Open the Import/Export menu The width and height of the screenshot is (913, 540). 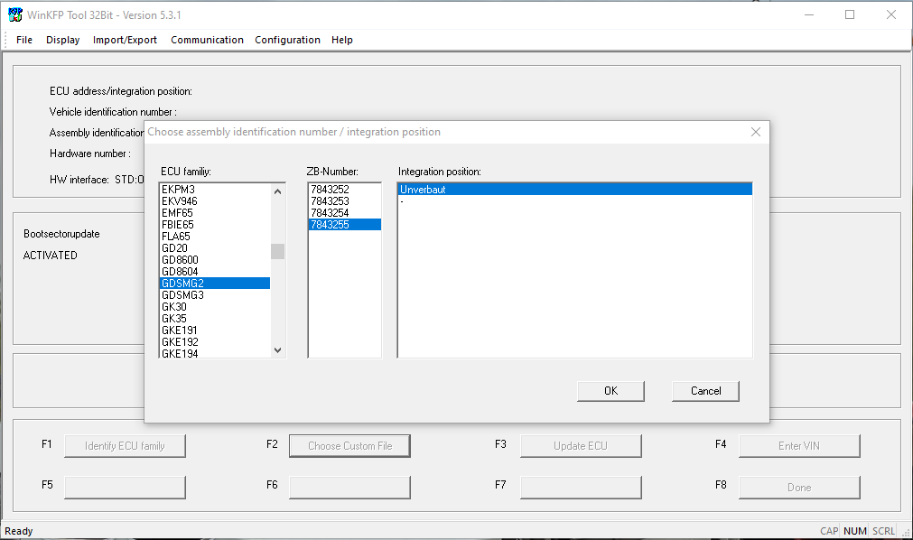[125, 40]
